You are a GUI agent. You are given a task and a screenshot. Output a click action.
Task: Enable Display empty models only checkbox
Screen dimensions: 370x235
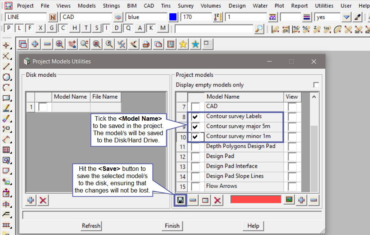pyautogui.click(x=316, y=85)
